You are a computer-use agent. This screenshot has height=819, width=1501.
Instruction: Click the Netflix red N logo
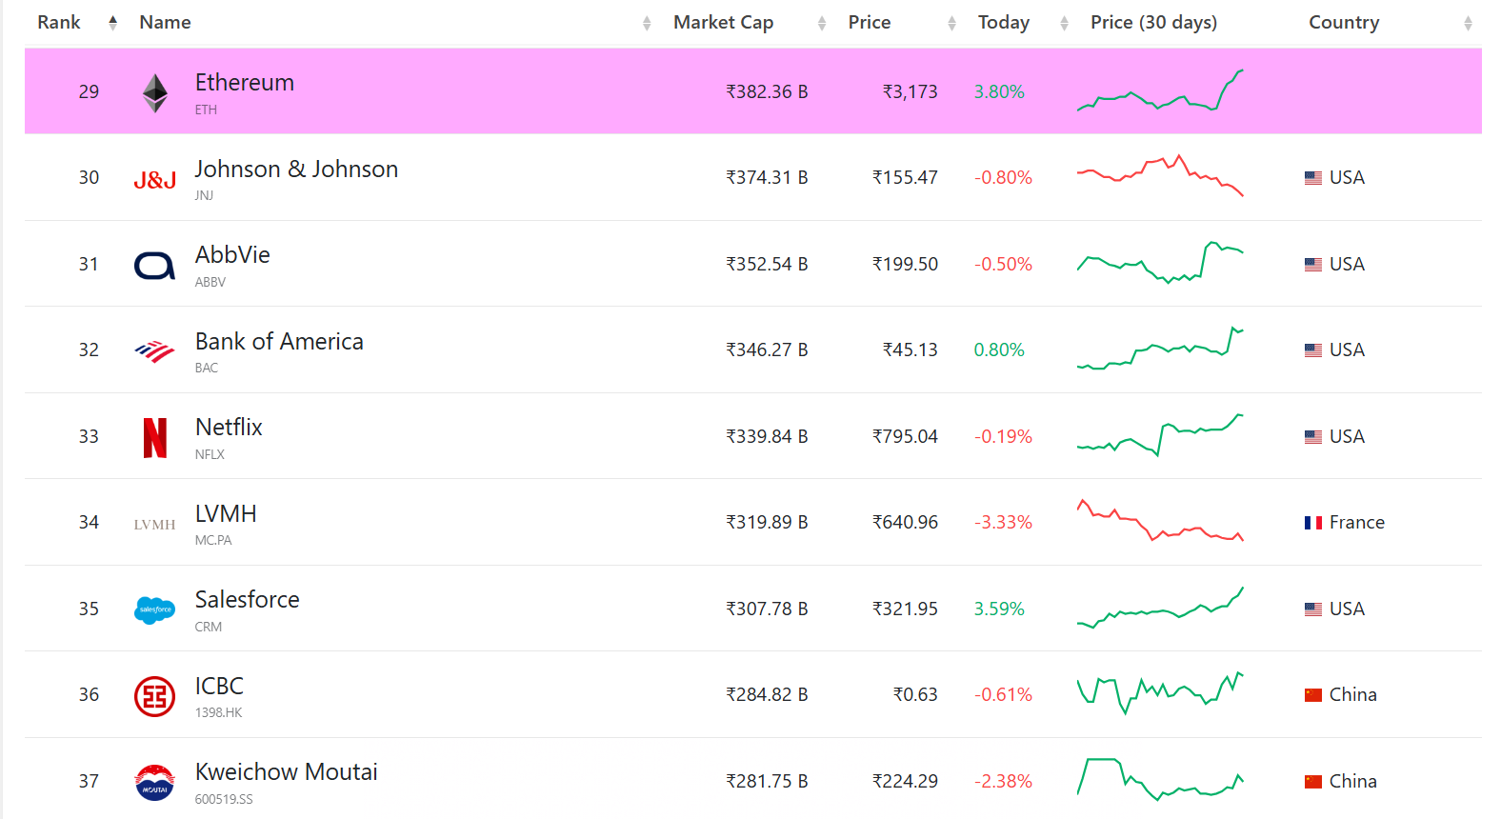pos(154,438)
